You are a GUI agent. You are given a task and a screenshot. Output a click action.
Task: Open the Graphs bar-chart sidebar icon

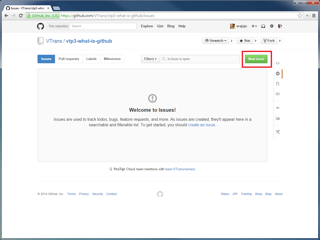click(278, 118)
